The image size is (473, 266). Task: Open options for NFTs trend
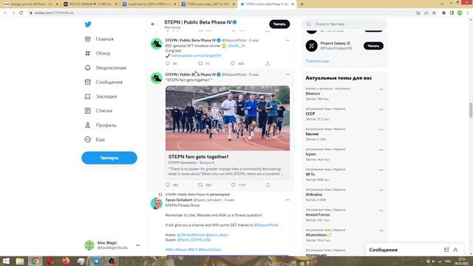tap(381, 170)
